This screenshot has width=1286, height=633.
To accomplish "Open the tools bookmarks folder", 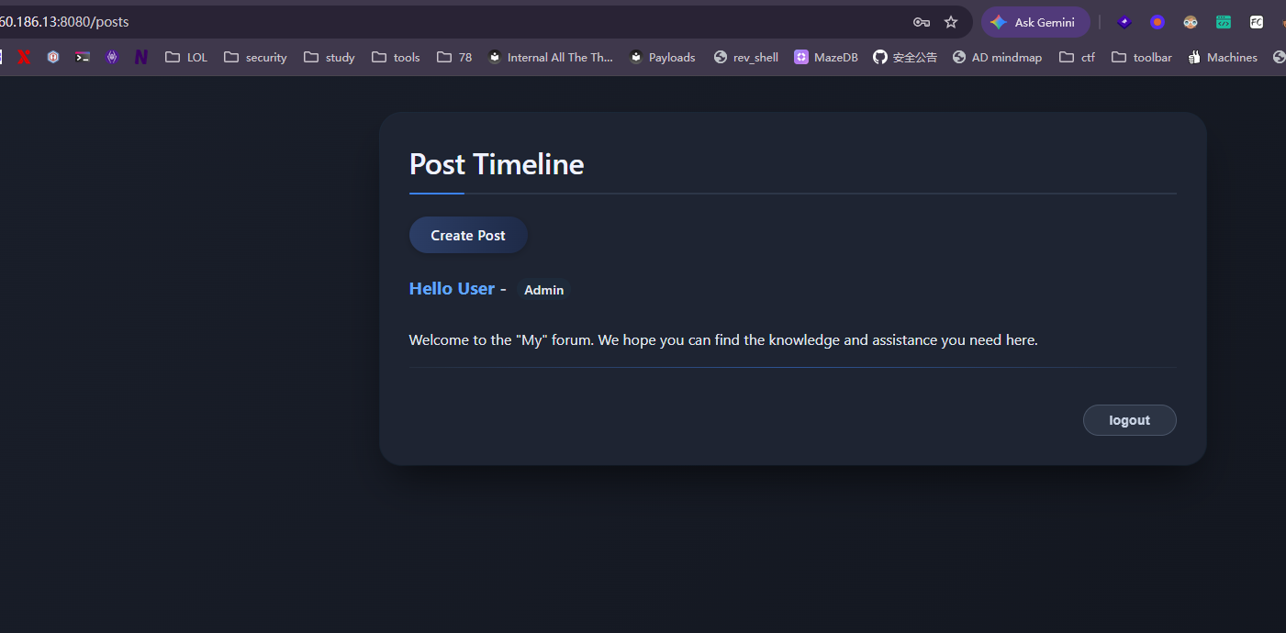I will click(x=396, y=57).
